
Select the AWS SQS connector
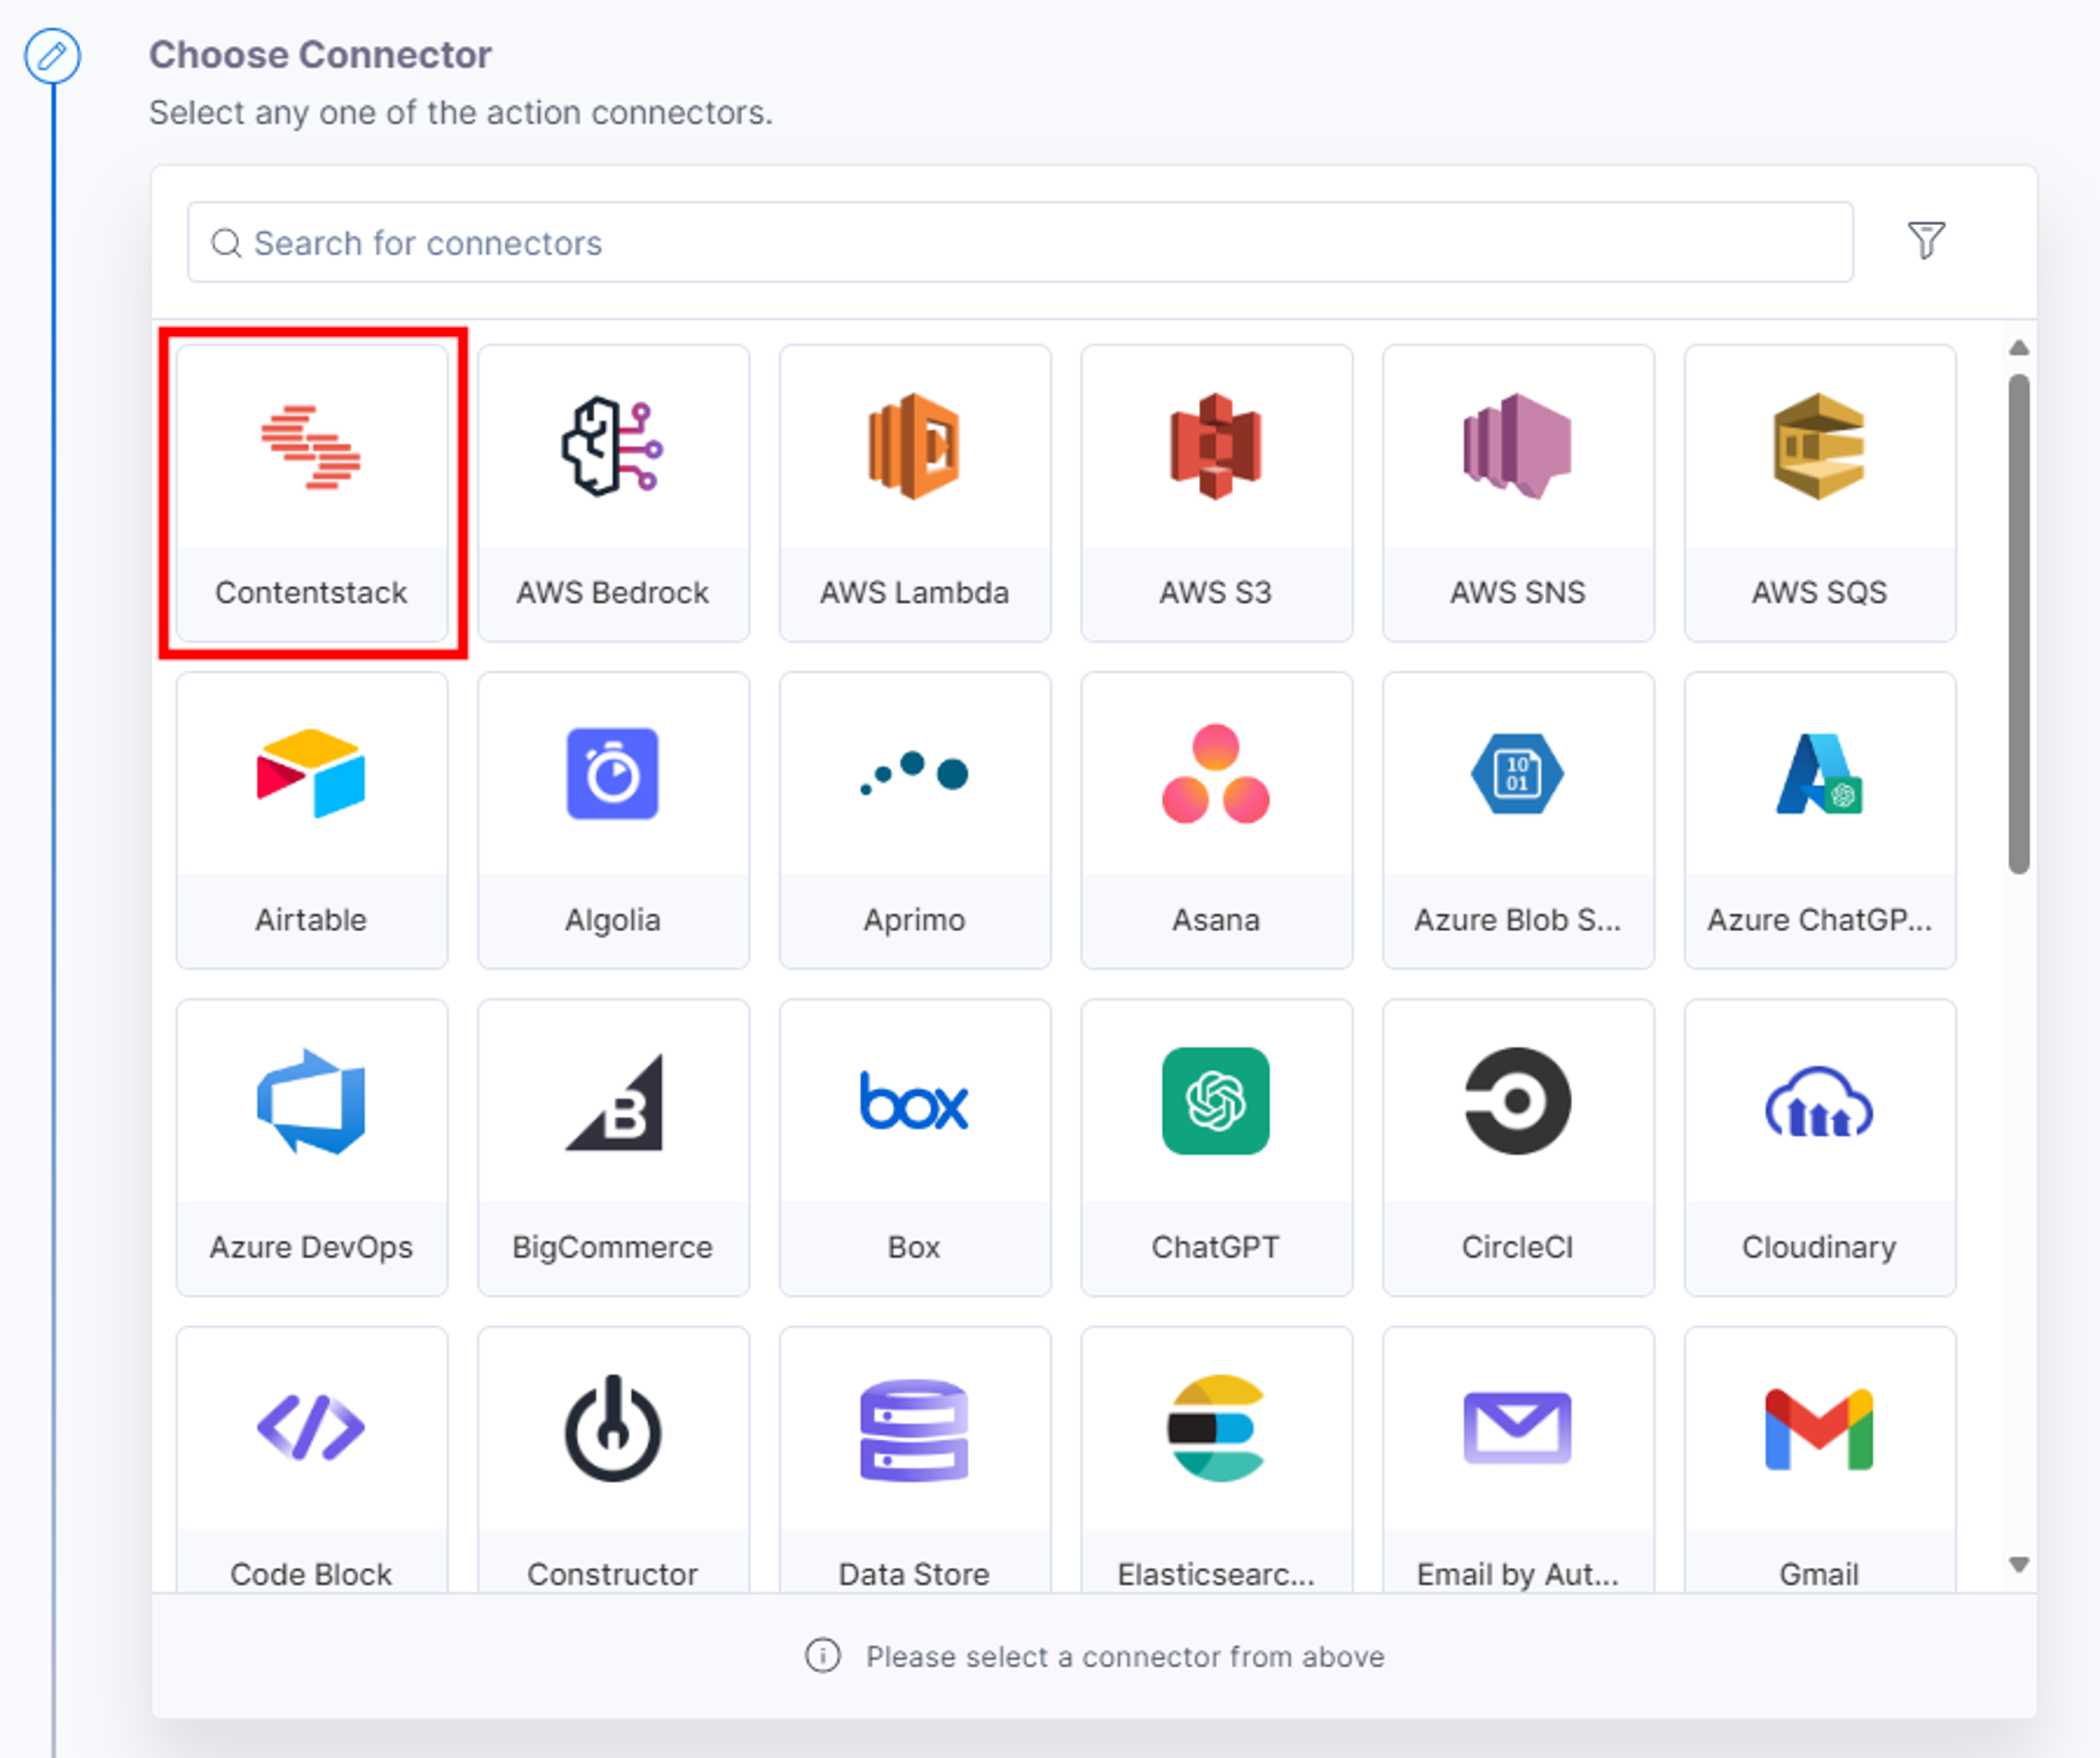pos(1820,493)
